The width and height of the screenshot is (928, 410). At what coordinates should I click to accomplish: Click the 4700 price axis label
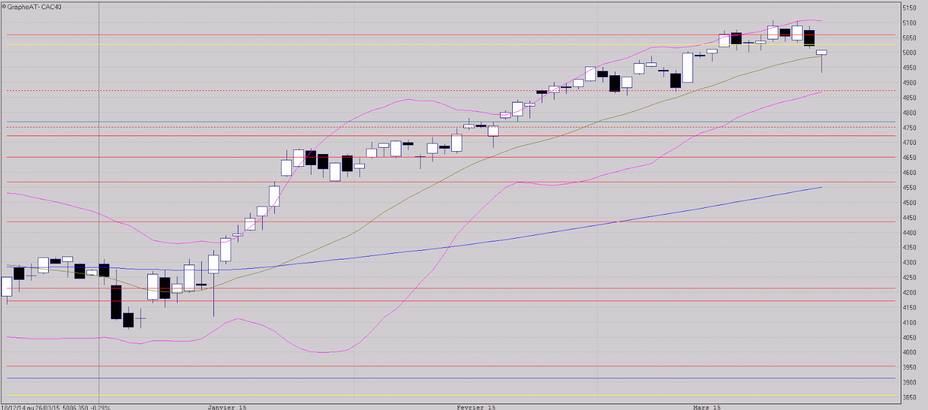(909, 142)
